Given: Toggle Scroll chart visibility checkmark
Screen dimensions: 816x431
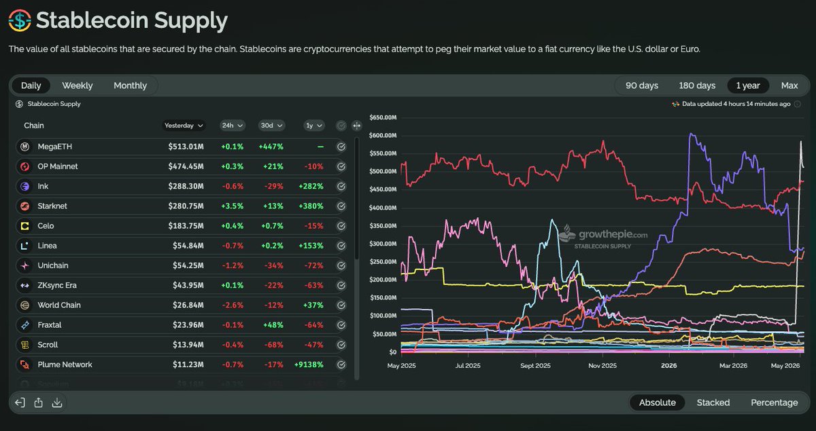Looking at the screenshot, I should (x=341, y=345).
